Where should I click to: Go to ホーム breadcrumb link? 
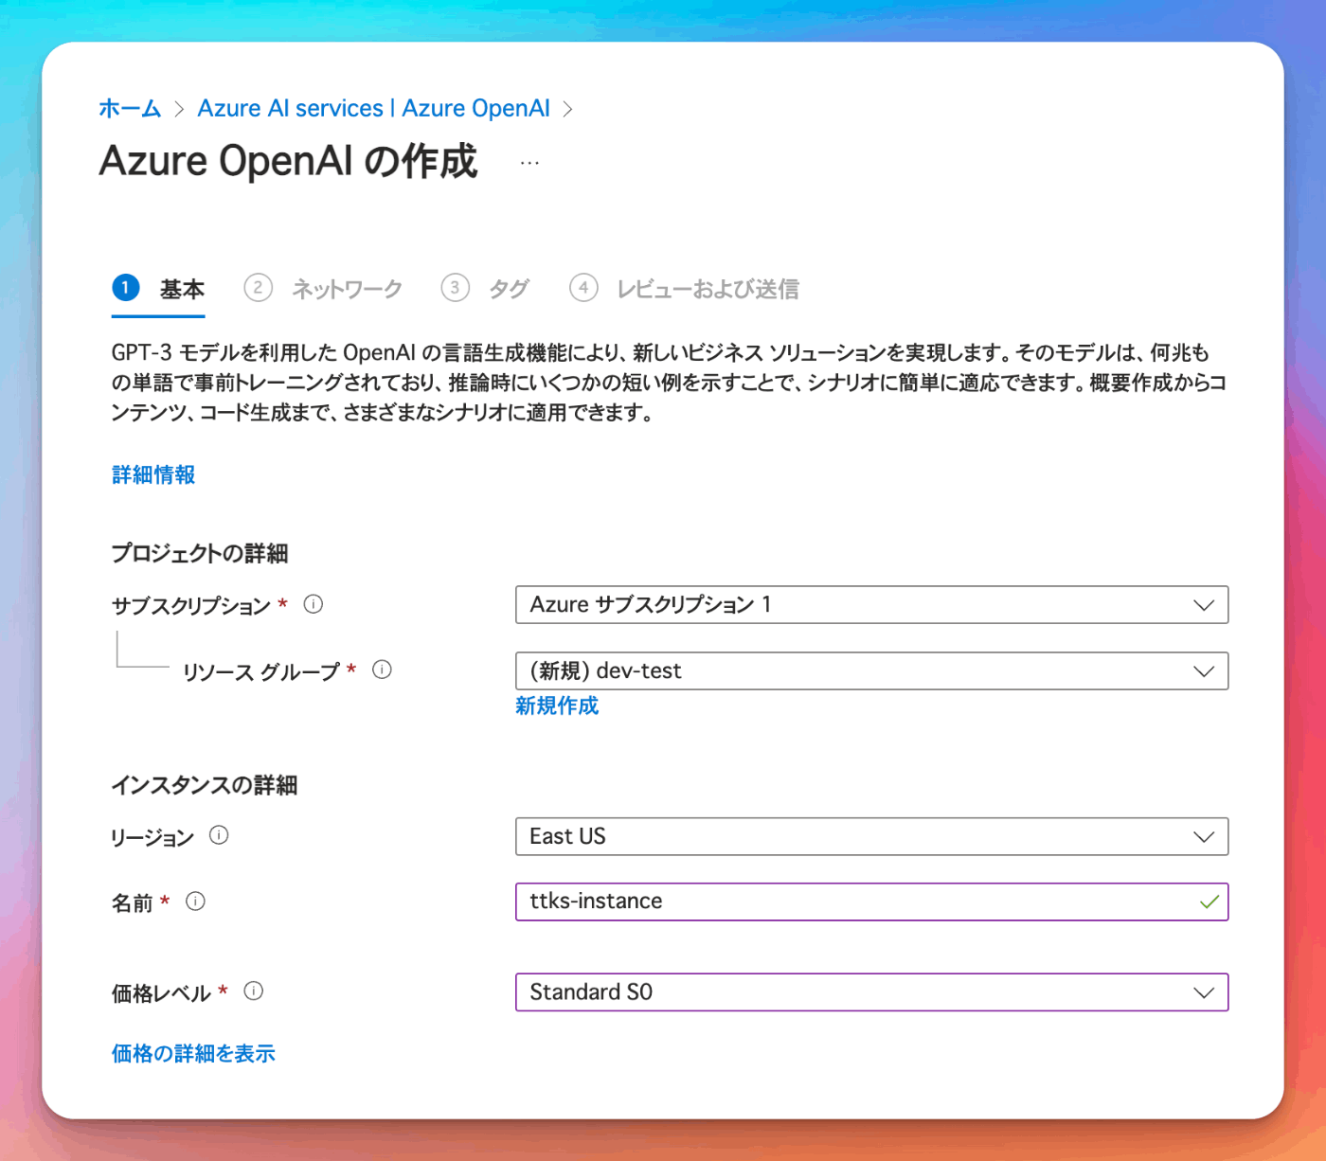click(x=130, y=108)
